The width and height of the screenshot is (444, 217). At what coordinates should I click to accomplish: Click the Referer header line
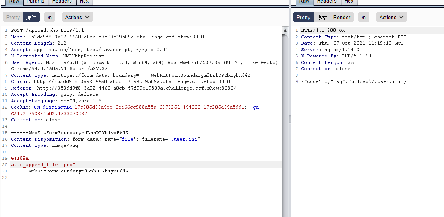pos(123,88)
